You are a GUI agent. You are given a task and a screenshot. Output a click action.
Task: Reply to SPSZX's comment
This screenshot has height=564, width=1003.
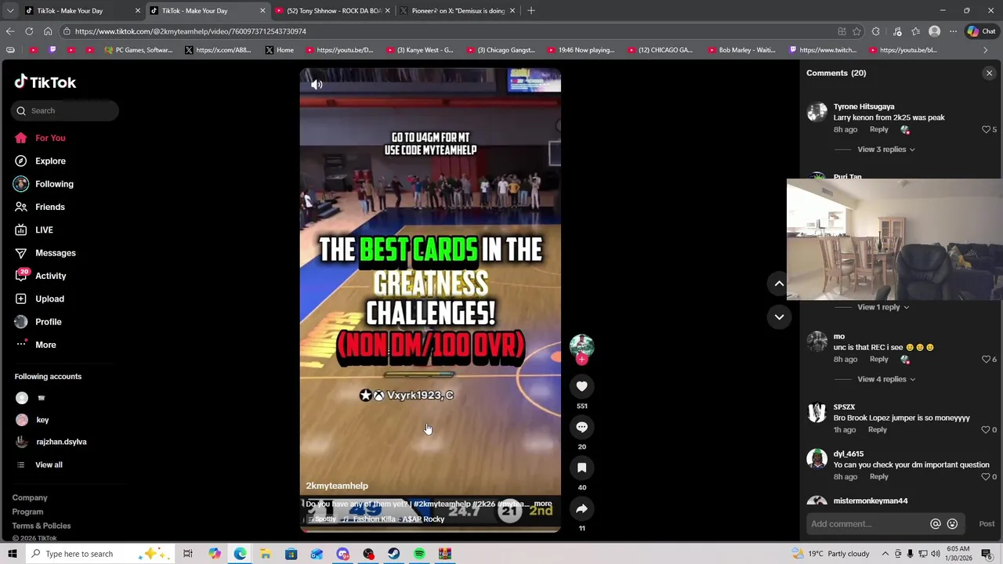877,429
